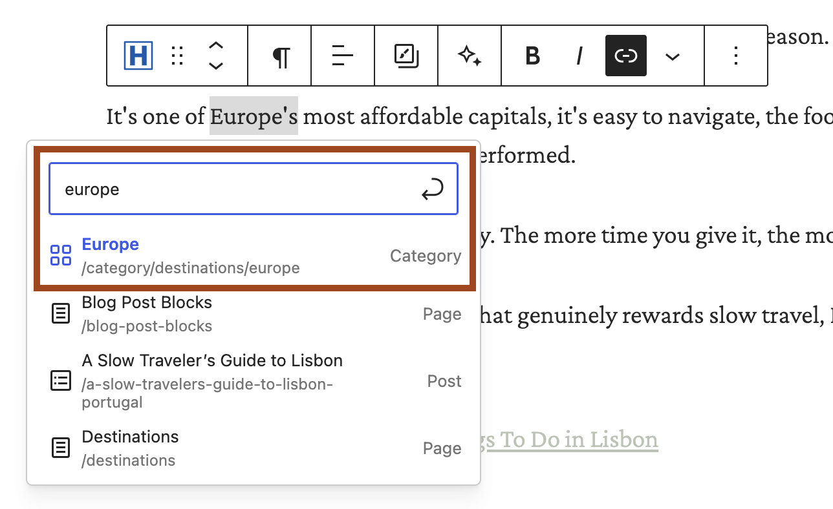Grab the block drag handle icon

(x=177, y=56)
